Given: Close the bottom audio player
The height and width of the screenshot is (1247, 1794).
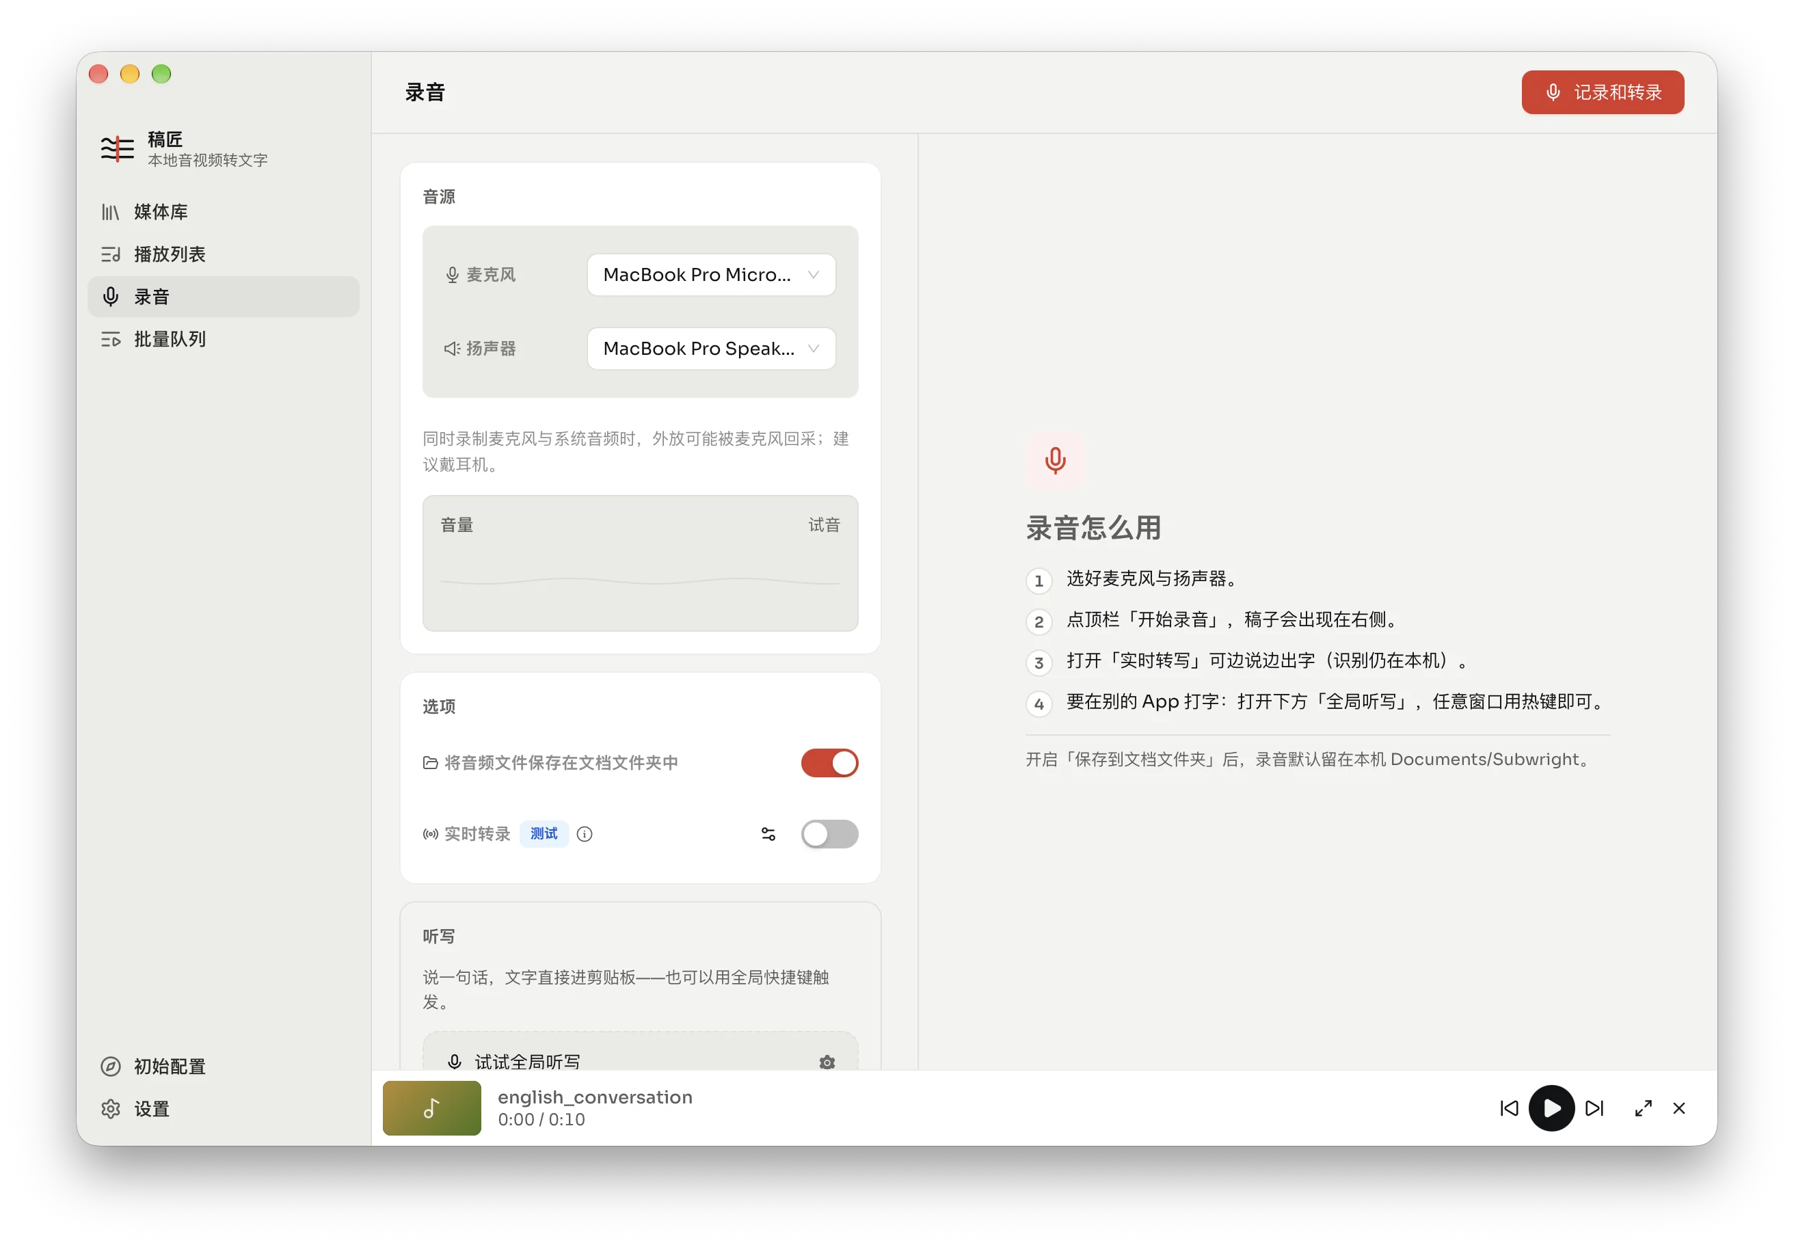Looking at the screenshot, I should click(1678, 1108).
